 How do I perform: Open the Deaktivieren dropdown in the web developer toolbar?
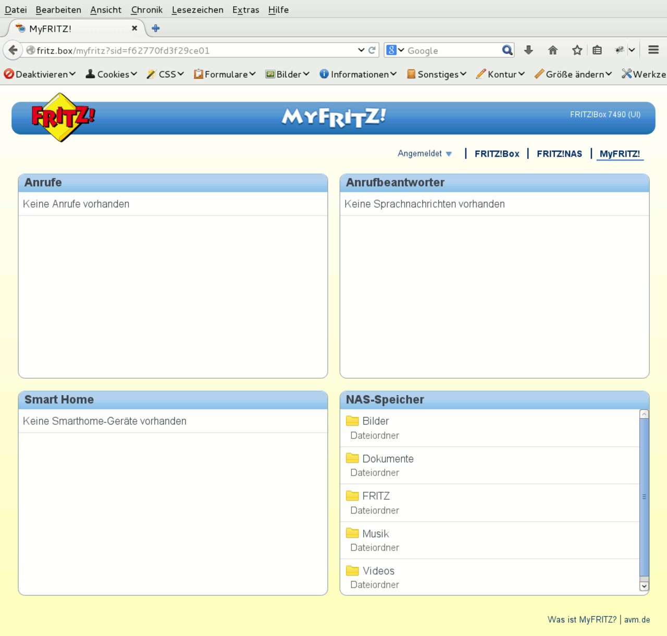[40, 74]
